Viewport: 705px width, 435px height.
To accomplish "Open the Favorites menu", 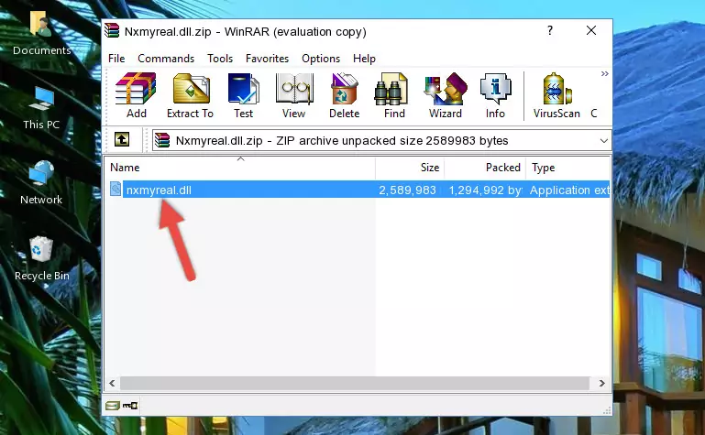I will [x=267, y=59].
